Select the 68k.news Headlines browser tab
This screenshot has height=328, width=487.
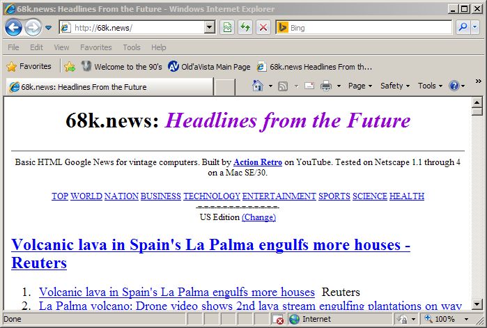[x=109, y=87]
